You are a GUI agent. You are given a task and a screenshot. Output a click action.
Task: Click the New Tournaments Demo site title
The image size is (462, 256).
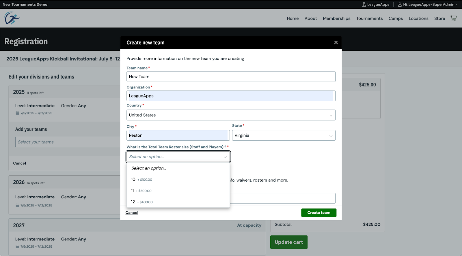tap(25, 4)
